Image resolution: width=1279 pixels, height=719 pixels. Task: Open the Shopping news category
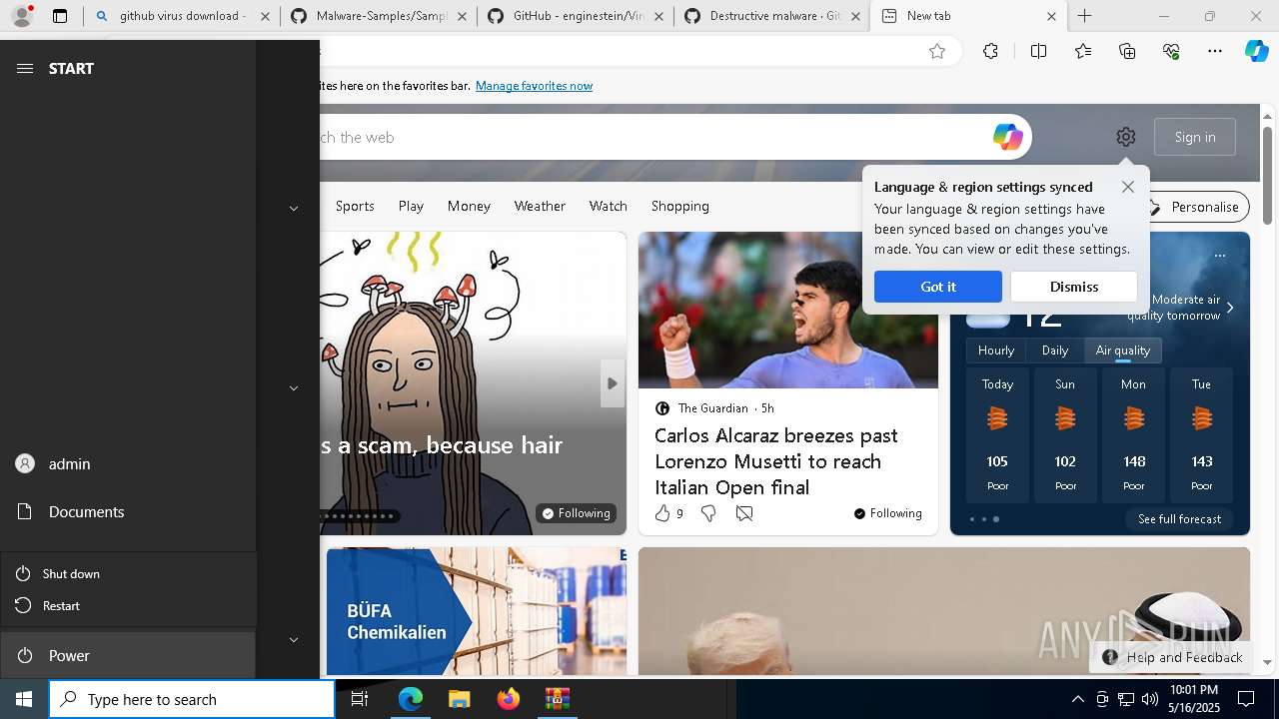click(x=680, y=206)
